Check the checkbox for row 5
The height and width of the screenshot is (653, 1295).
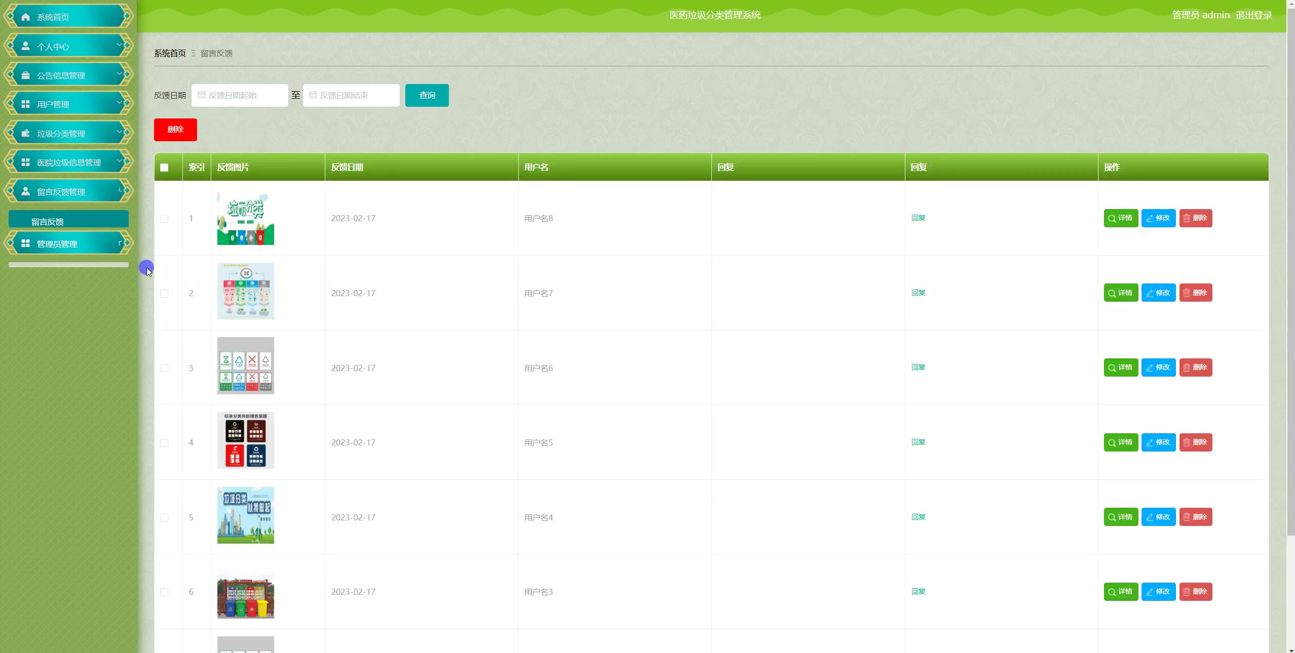pos(164,518)
